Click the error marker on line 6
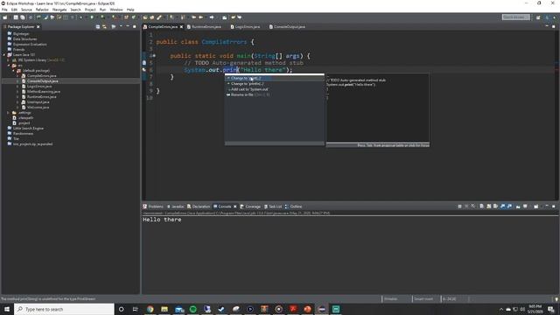The image size is (560, 315). coord(144,70)
